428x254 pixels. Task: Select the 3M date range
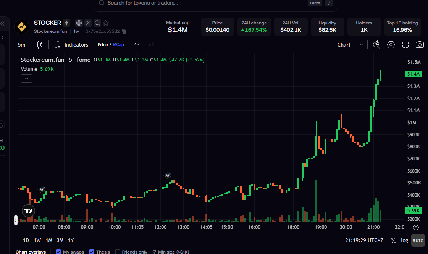(60, 240)
